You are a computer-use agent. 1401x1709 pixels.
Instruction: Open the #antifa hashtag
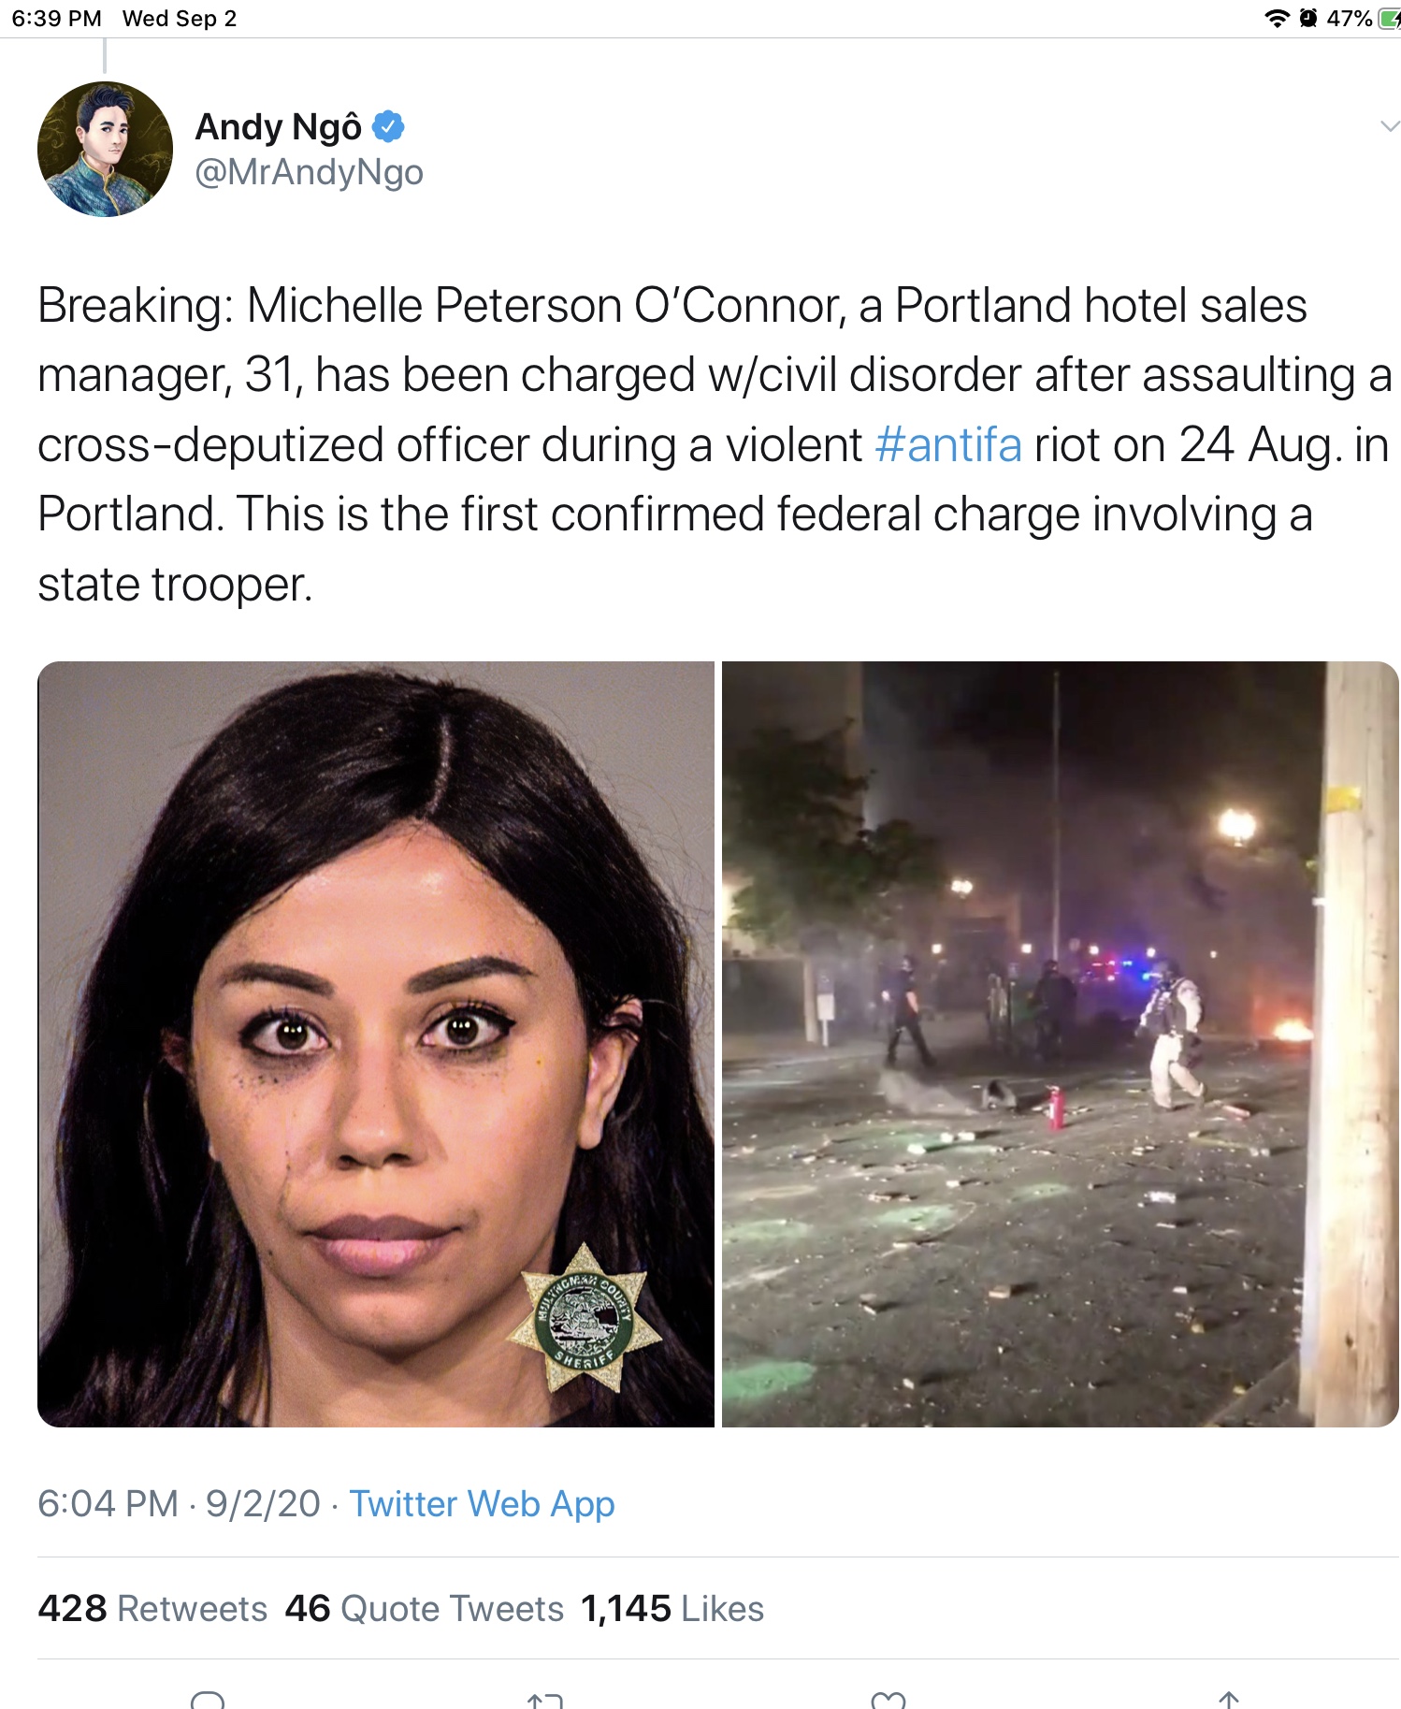[948, 445]
